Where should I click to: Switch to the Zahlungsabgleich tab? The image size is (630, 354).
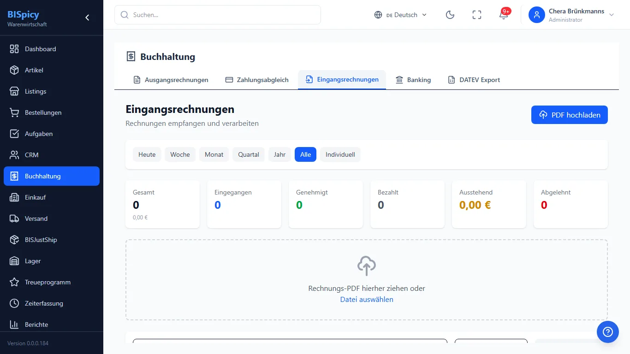coord(257,80)
